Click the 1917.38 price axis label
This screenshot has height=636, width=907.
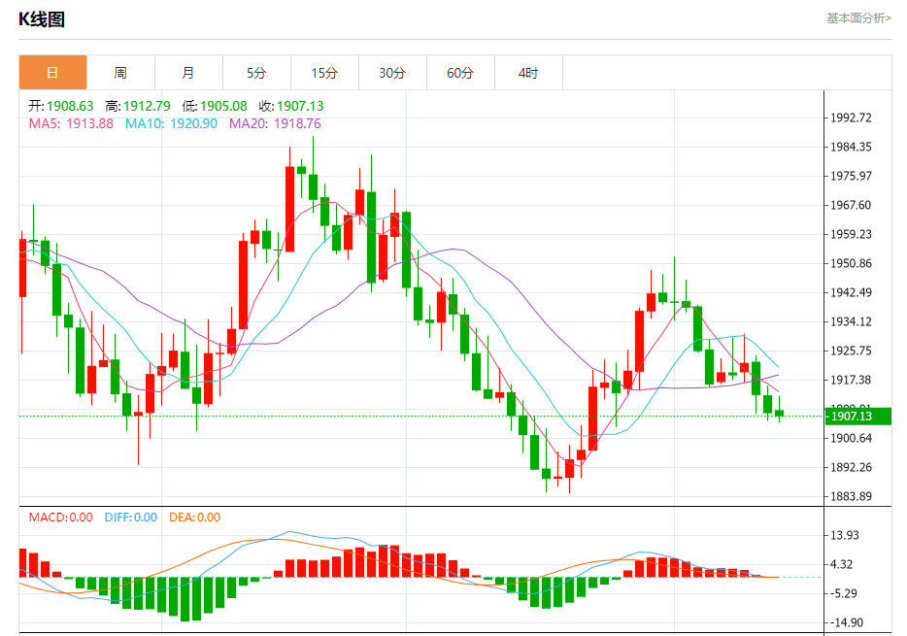pos(851,380)
